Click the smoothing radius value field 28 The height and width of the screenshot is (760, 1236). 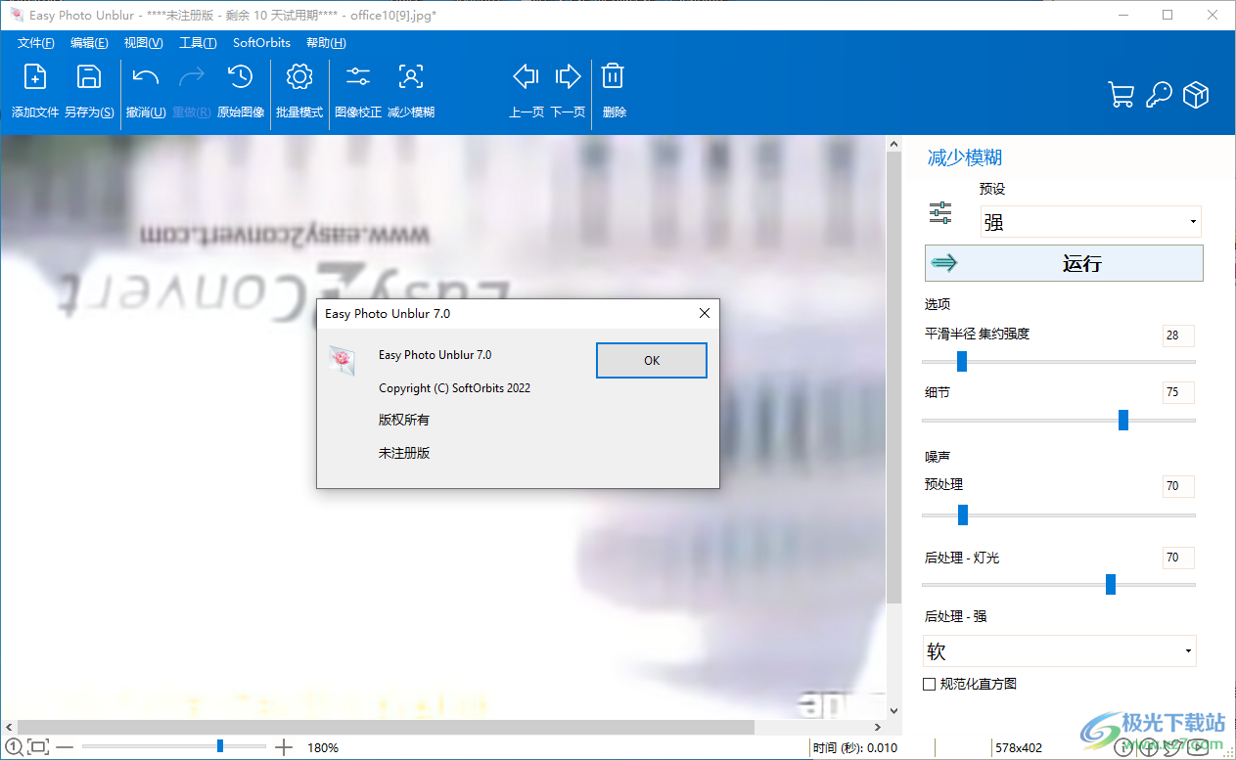point(1178,335)
